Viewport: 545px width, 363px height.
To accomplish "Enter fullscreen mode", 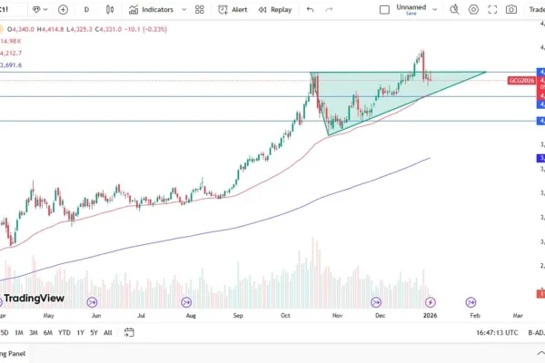I will point(495,9).
